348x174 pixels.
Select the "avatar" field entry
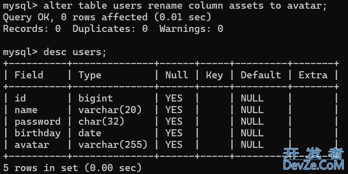point(31,145)
